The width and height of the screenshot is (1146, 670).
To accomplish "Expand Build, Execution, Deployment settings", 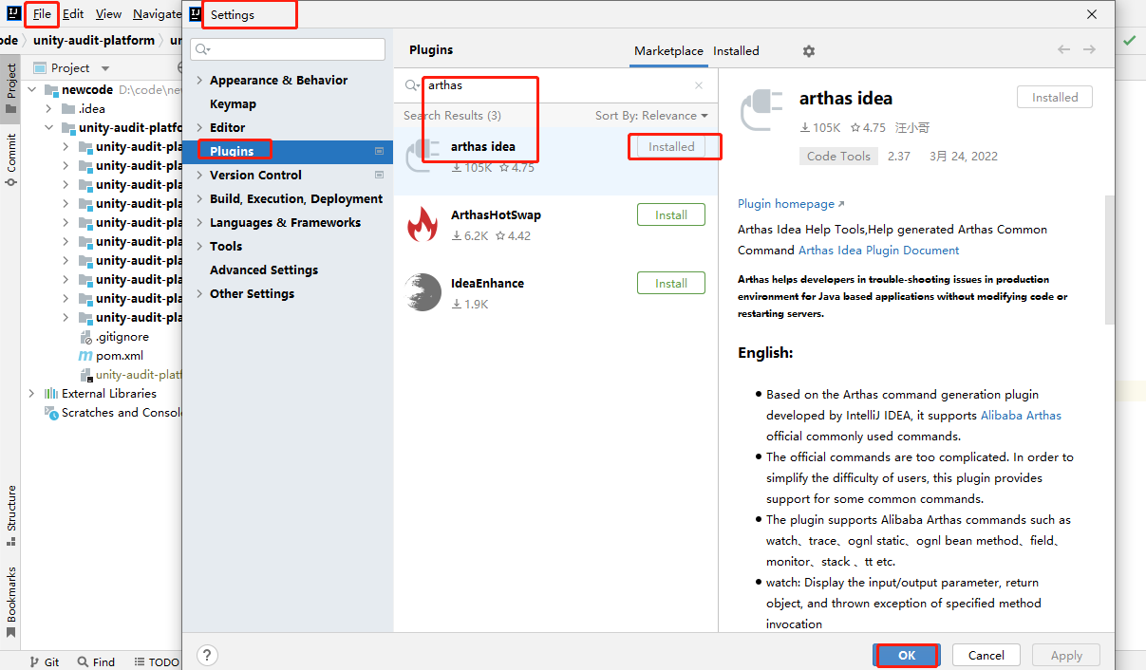I will [199, 199].
